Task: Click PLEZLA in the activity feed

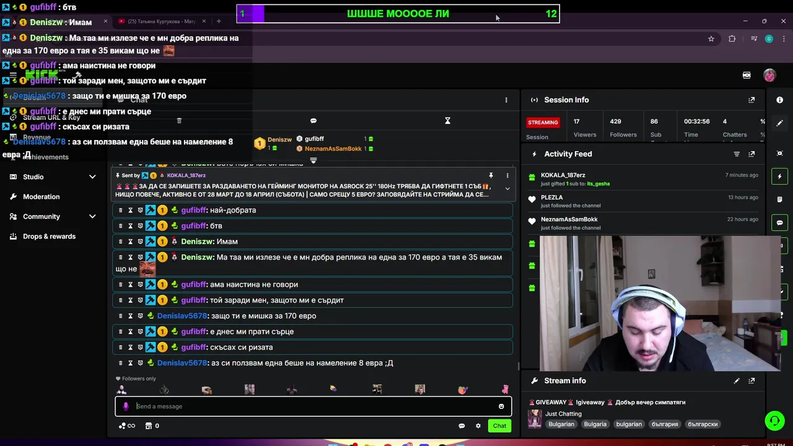Action: (551, 198)
